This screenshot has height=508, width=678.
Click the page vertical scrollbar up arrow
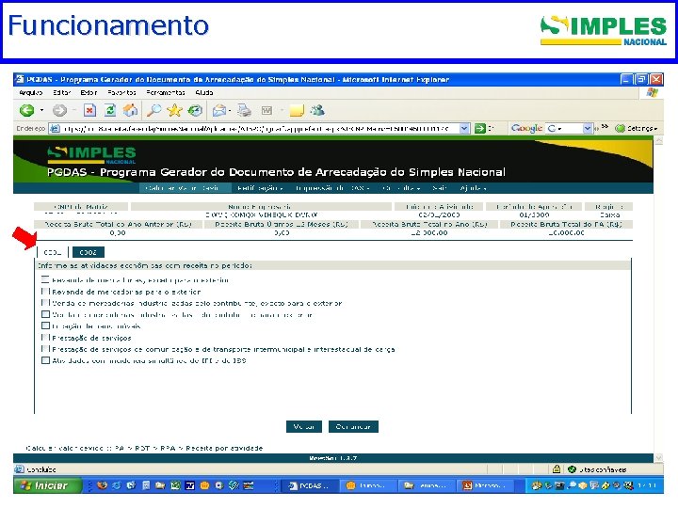pyautogui.click(x=658, y=141)
